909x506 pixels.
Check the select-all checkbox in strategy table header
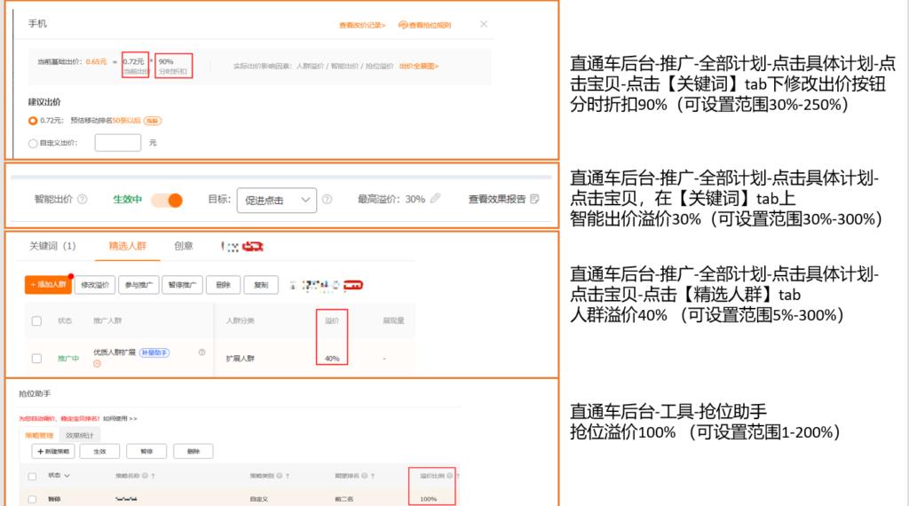tap(33, 477)
